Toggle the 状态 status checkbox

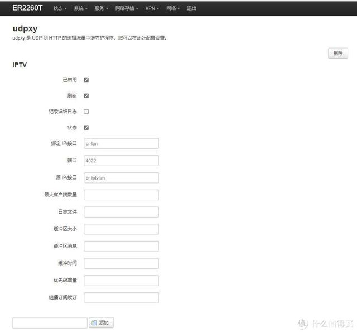(86, 128)
